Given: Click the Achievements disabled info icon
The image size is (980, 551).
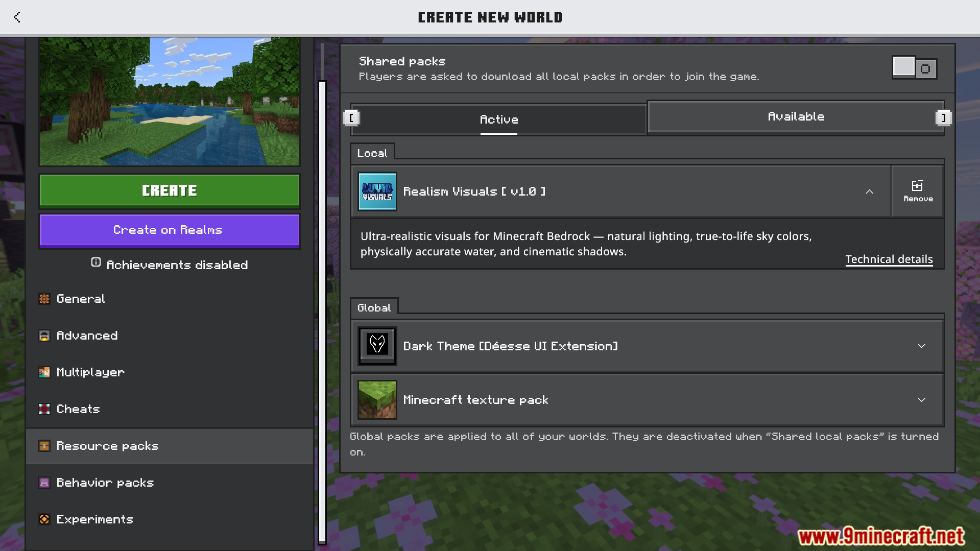Looking at the screenshot, I should coord(96,262).
